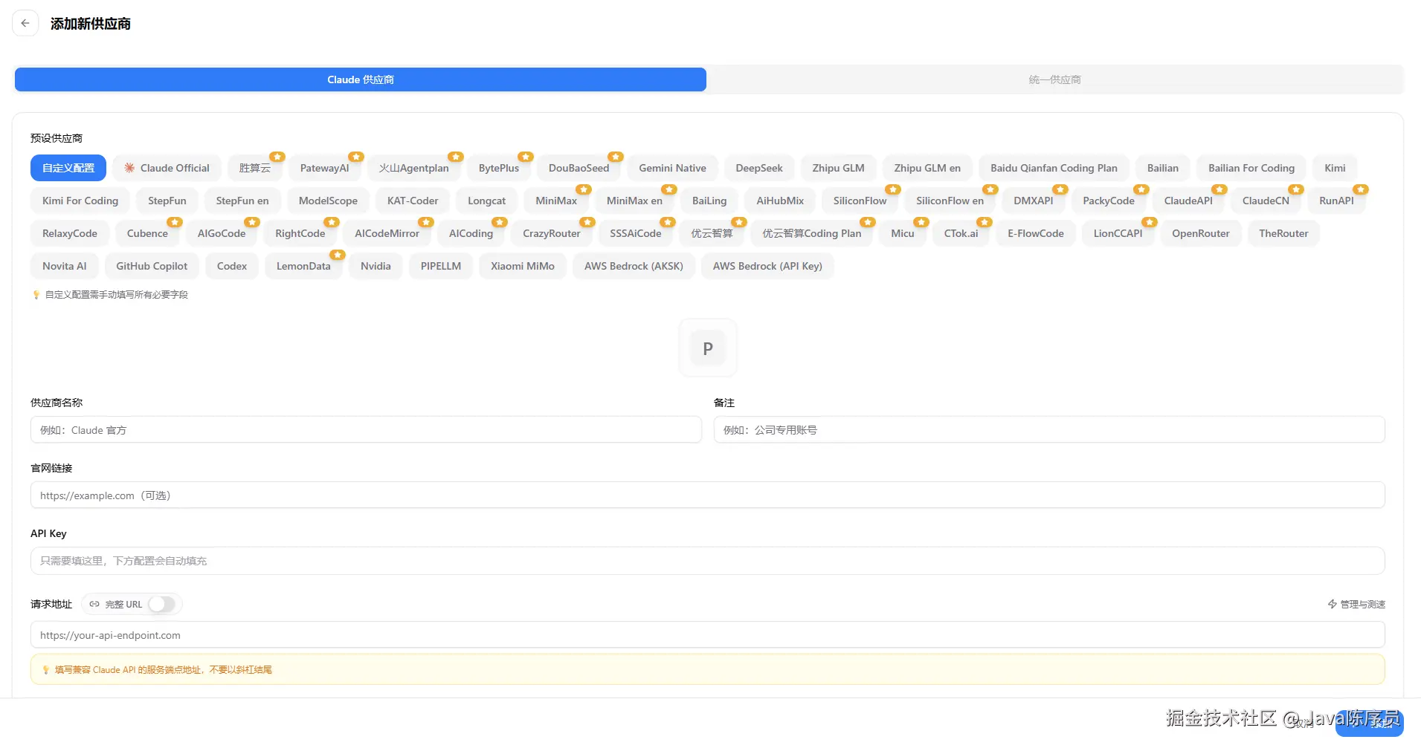Choose the AWS Bedrock (AKSK) preset

pyautogui.click(x=634, y=266)
